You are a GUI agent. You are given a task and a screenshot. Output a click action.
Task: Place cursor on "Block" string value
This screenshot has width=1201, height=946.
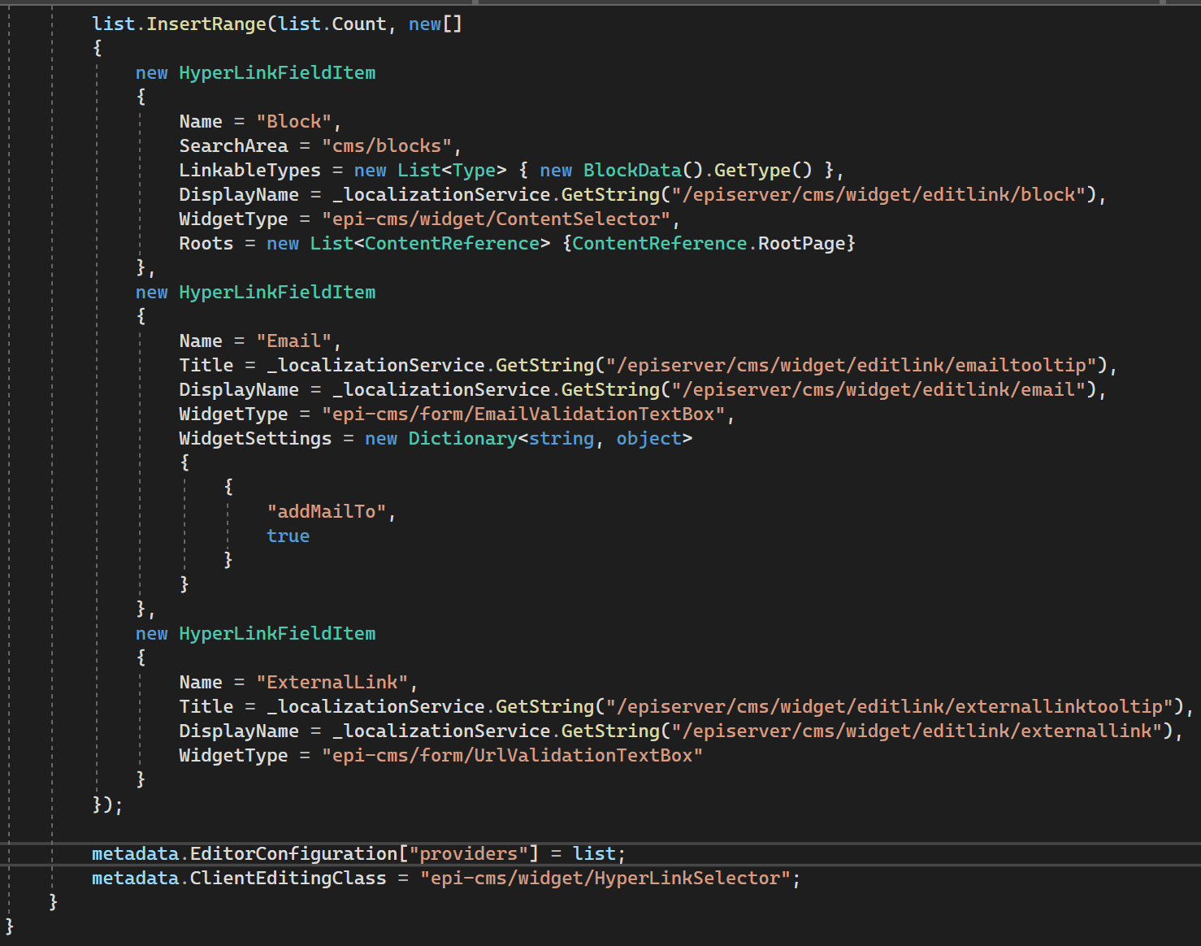point(293,122)
